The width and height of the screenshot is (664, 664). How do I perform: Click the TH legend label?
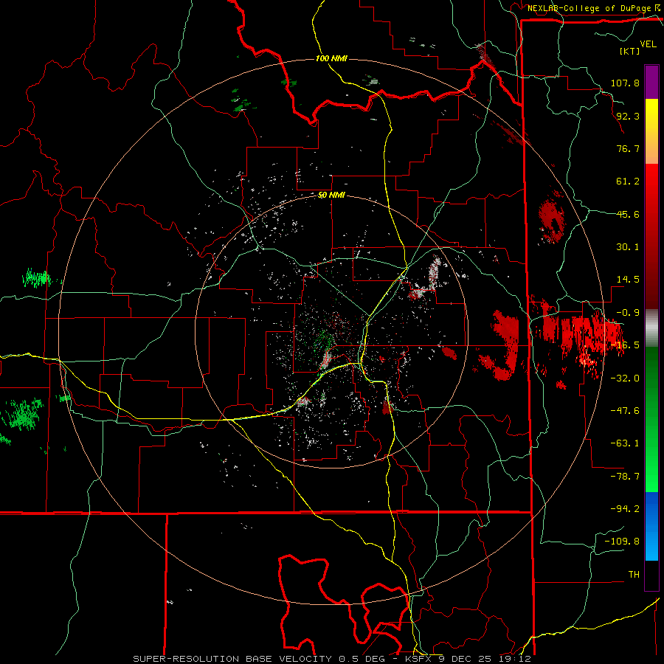(x=634, y=575)
